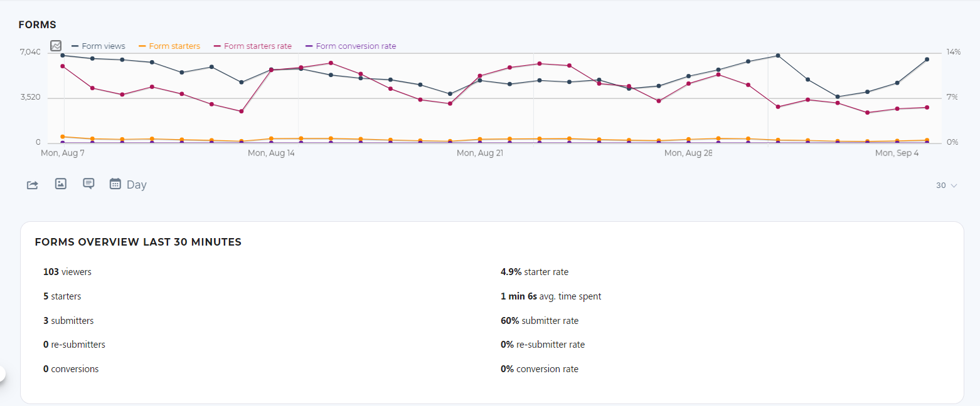Click the 103 viewers statistic
This screenshot has height=406, width=980.
67,272
